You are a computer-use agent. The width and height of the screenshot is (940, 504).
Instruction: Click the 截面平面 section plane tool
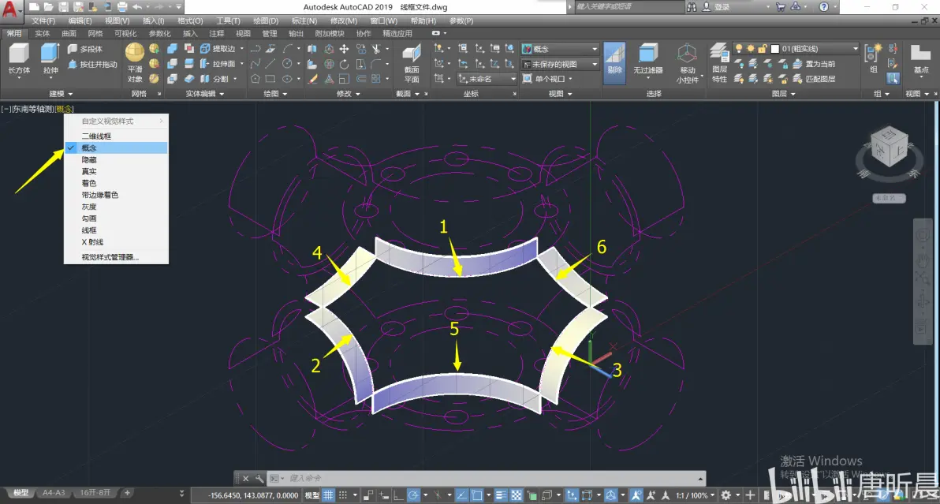point(412,64)
